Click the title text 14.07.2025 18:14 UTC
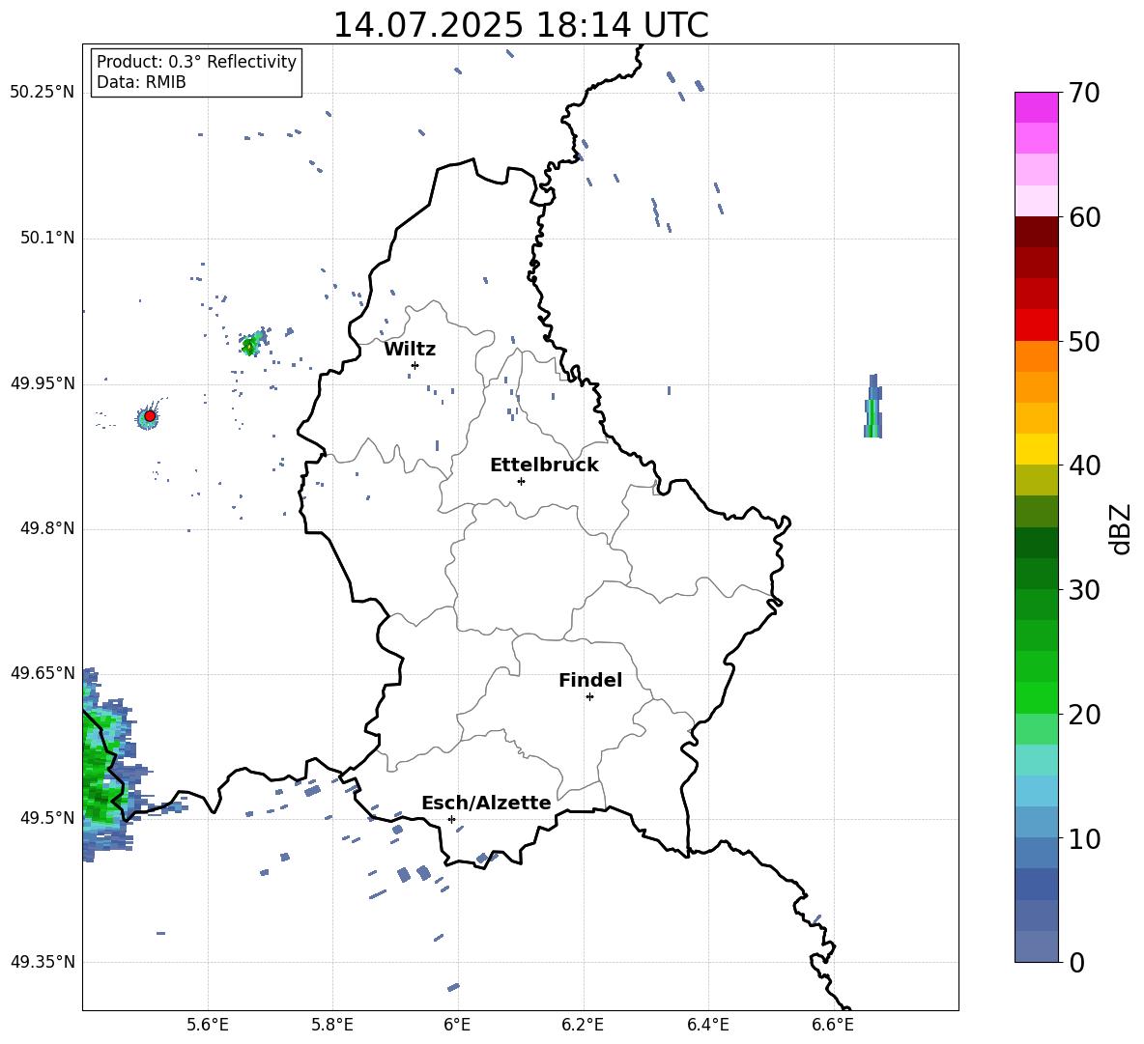The height and width of the screenshot is (1044, 1144). coord(520,25)
